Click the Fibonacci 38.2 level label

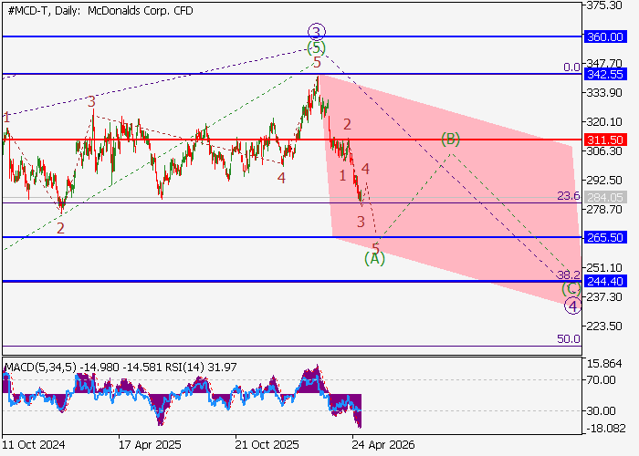pos(569,275)
